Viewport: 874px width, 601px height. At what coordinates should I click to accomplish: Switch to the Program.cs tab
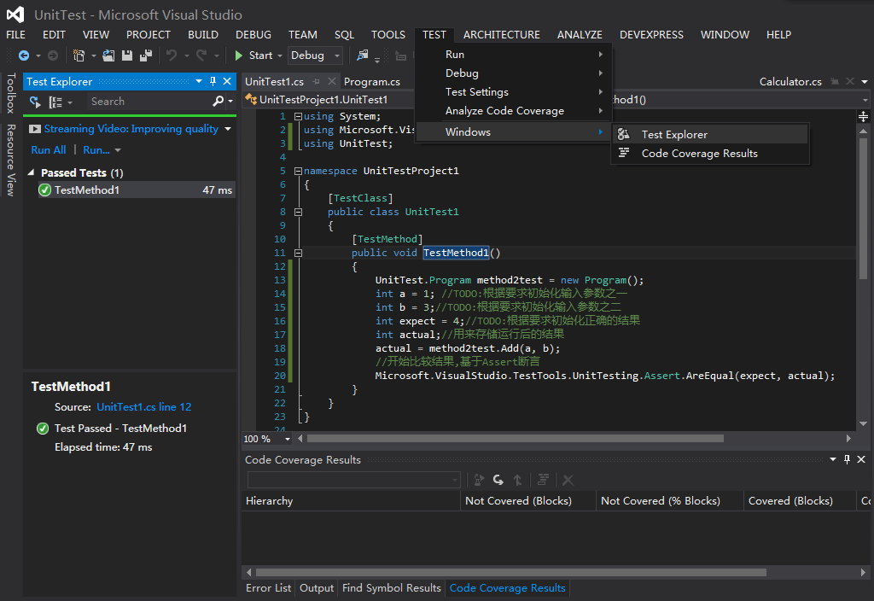[x=372, y=81]
